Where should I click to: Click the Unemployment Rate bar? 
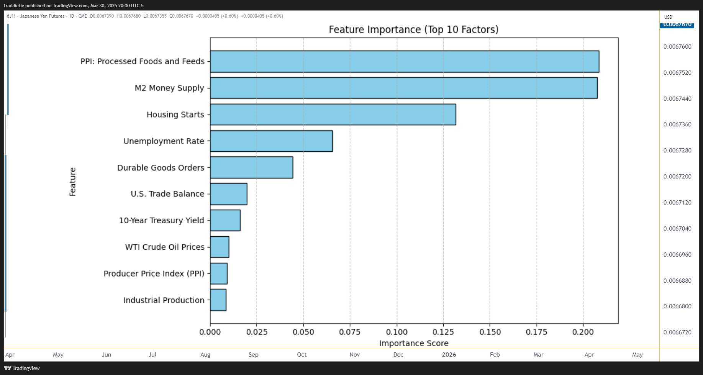271,141
